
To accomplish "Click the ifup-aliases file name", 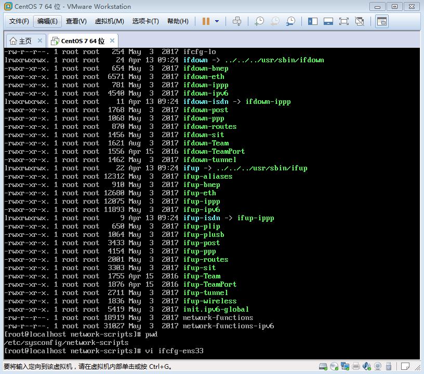I will pyautogui.click(x=208, y=177).
